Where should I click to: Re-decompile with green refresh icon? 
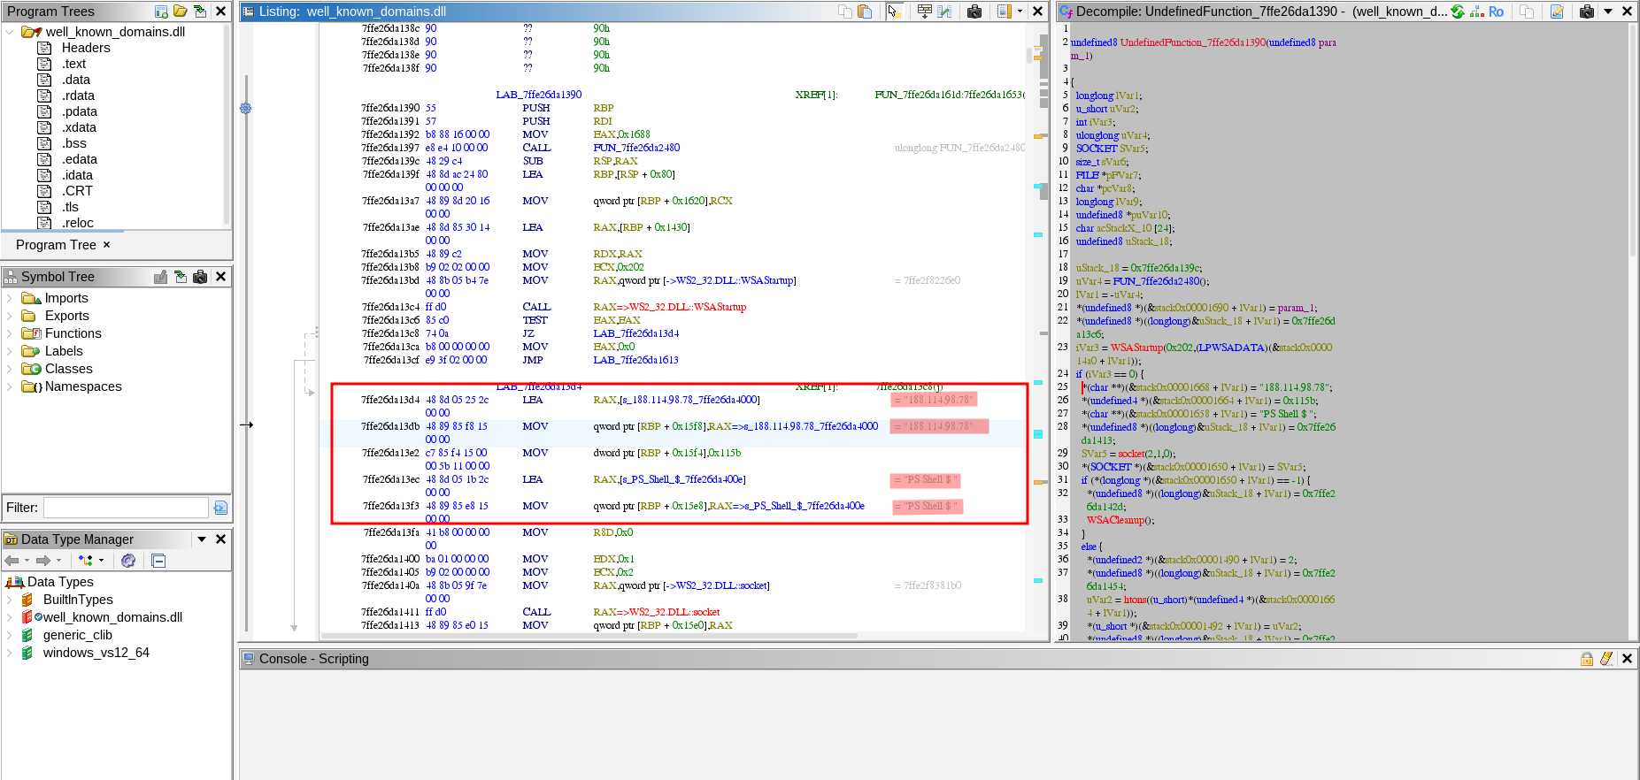(x=1458, y=11)
